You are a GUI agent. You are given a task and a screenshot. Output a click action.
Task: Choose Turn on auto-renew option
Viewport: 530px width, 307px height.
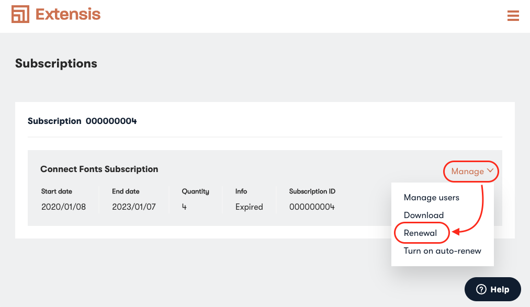pyautogui.click(x=442, y=251)
